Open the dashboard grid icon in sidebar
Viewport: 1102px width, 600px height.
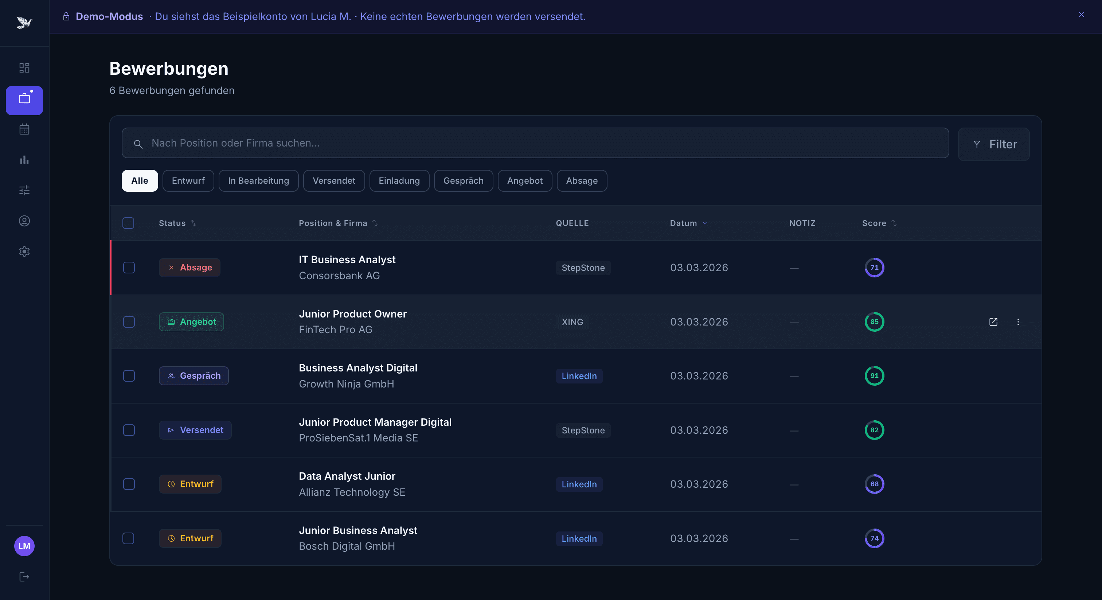24,67
